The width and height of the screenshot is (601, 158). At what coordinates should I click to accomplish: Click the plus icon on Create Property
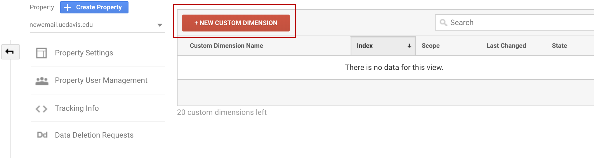click(67, 8)
